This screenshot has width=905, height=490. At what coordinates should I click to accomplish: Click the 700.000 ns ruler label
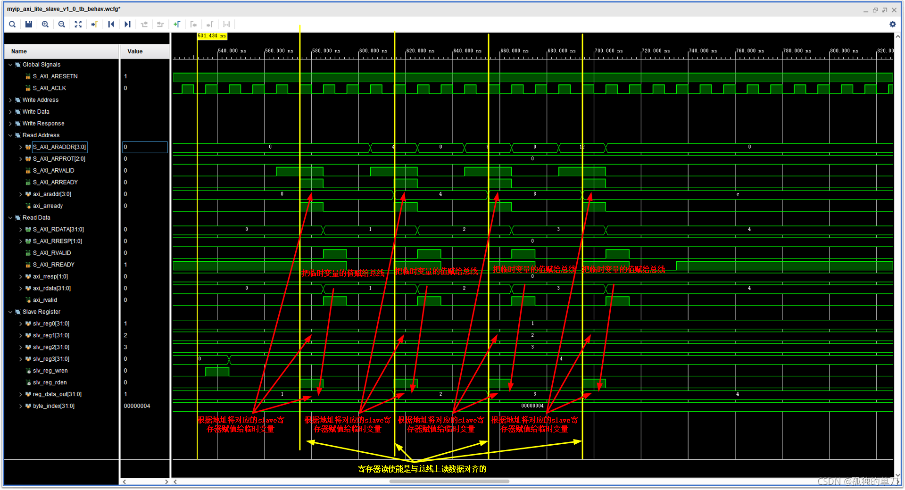tap(608, 51)
